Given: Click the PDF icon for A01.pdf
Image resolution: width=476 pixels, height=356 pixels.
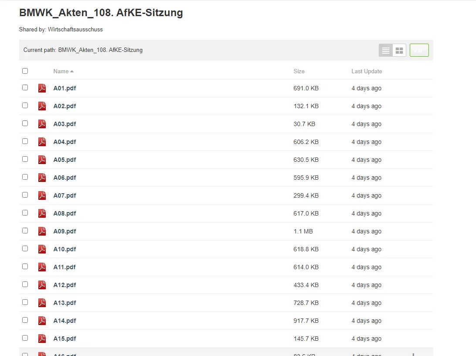Looking at the screenshot, I should 42,88.
